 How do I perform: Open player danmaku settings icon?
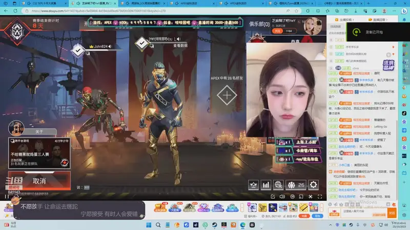point(311,197)
